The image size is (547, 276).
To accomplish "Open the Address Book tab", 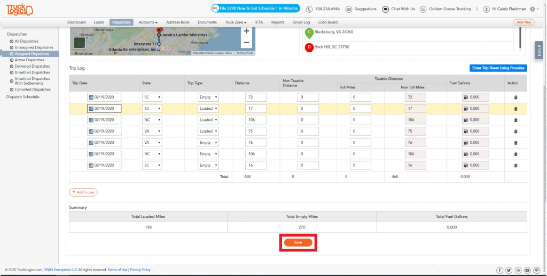I will coord(177,22).
